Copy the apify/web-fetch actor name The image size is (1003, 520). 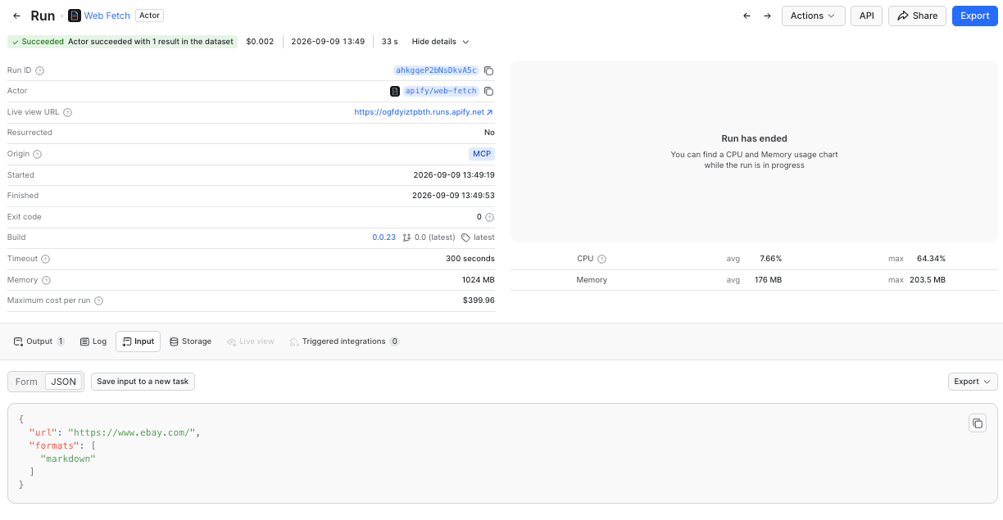pyautogui.click(x=488, y=91)
